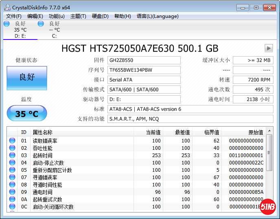Click the next disk arrow button
Screen dimensions: 280x219
[x=268, y=48]
